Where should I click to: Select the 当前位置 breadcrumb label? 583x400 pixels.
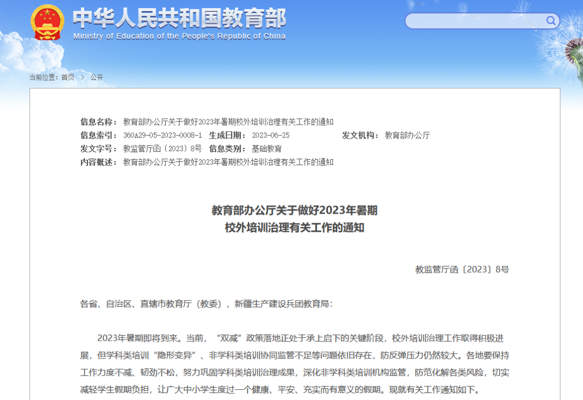[44, 77]
